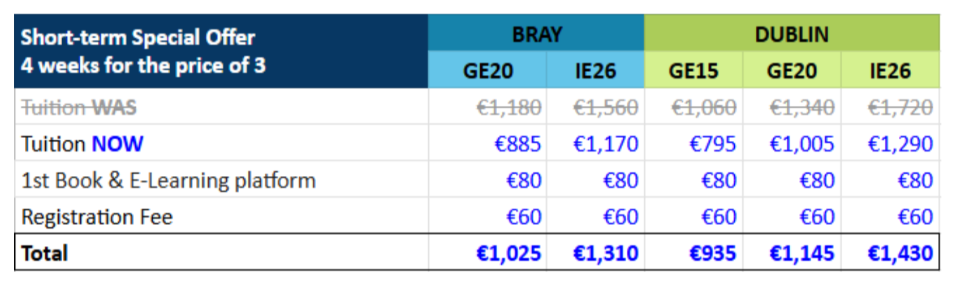The width and height of the screenshot is (955, 285).
Task: Select the Registration Fee row label
Action: pyautogui.click(x=97, y=216)
